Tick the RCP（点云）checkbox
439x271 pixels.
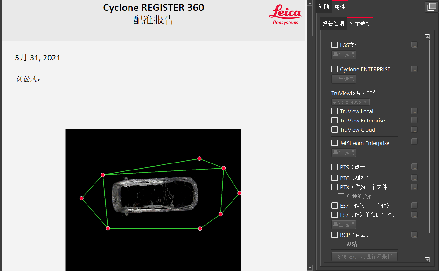335,235
